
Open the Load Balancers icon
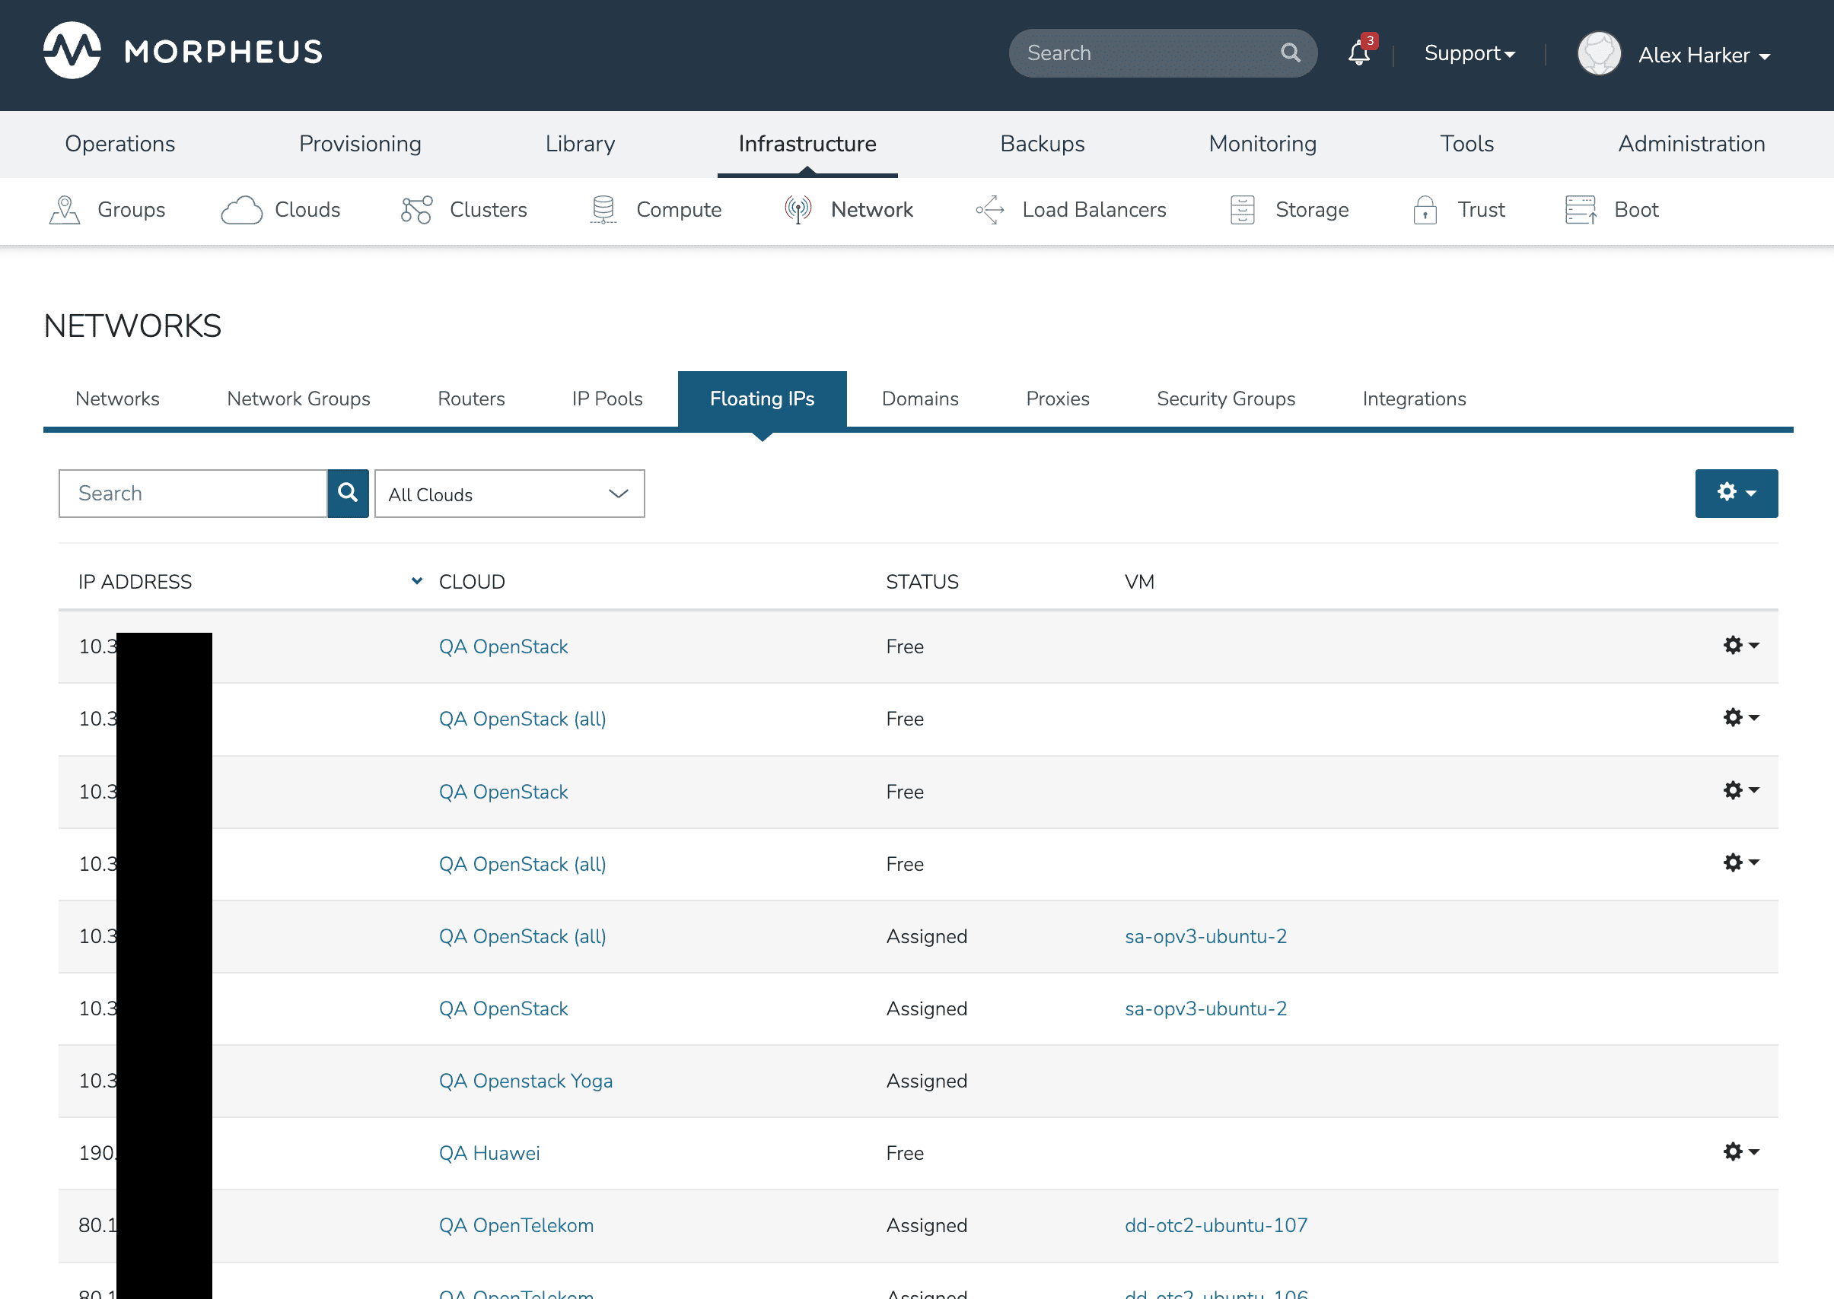[x=990, y=210]
